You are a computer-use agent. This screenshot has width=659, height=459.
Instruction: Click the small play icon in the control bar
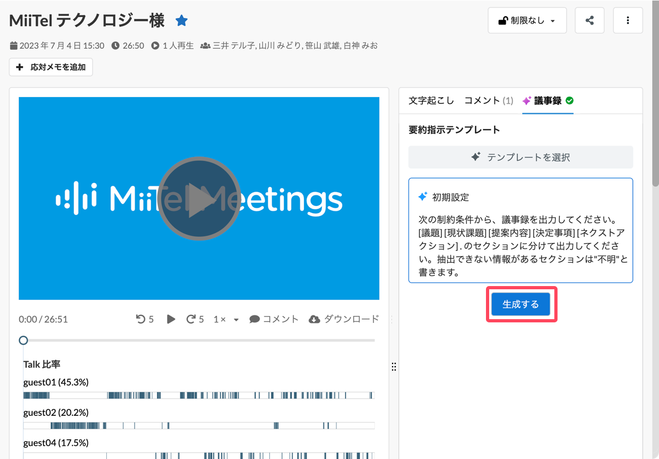[x=171, y=319]
